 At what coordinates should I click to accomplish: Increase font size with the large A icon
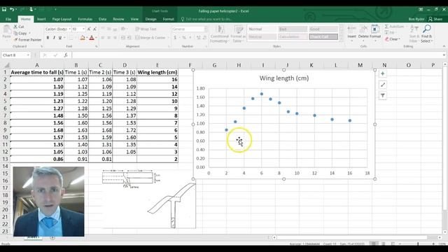tap(89, 29)
